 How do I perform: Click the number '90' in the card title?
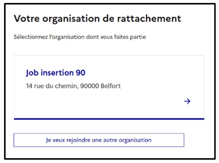(x=81, y=73)
